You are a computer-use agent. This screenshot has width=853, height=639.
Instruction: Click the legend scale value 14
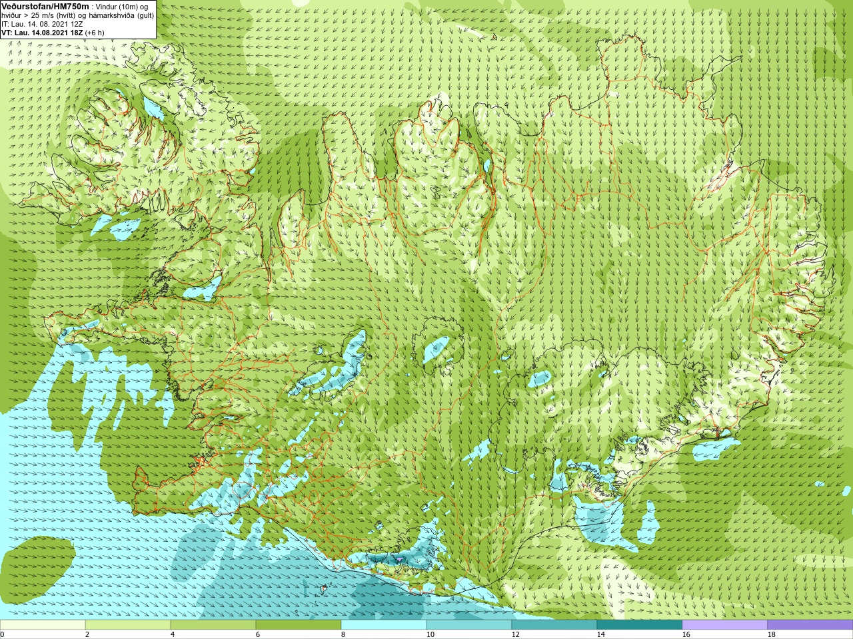coord(600,634)
